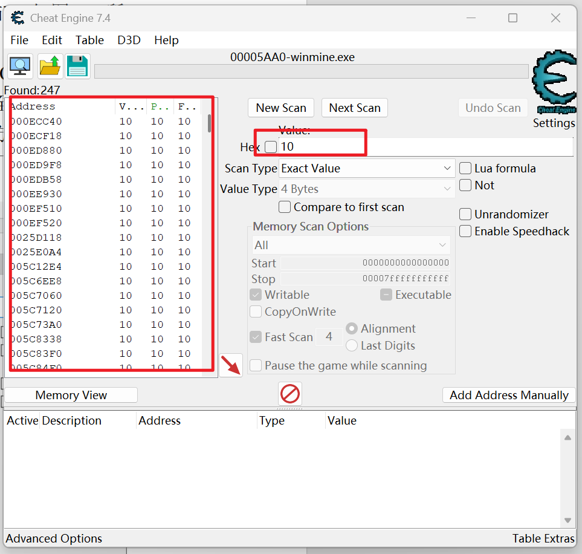Click the Type column header
582x554 pixels.
click(291, 420)
